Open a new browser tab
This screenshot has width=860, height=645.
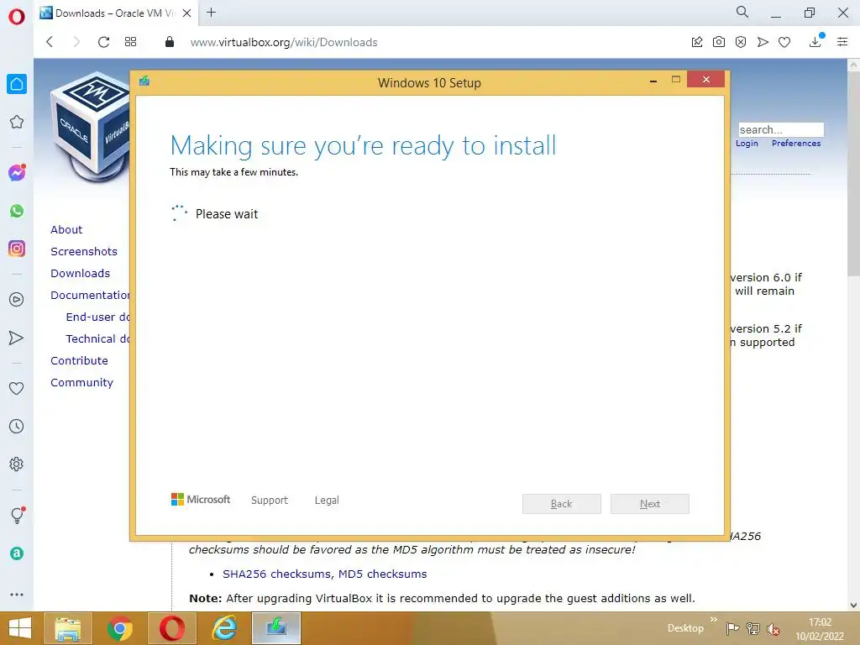coord(211,13)
